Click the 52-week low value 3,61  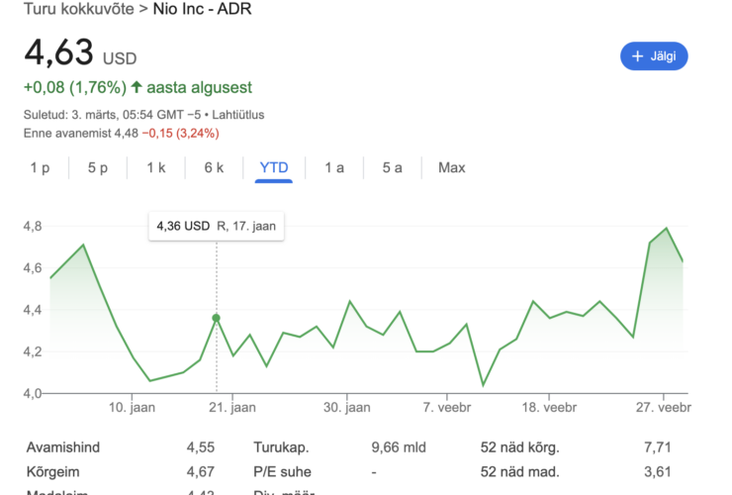(x=657, y=471)
